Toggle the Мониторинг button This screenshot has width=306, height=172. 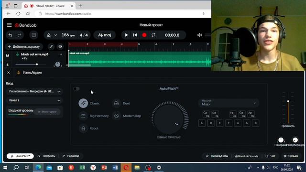(x=47, y=112)
